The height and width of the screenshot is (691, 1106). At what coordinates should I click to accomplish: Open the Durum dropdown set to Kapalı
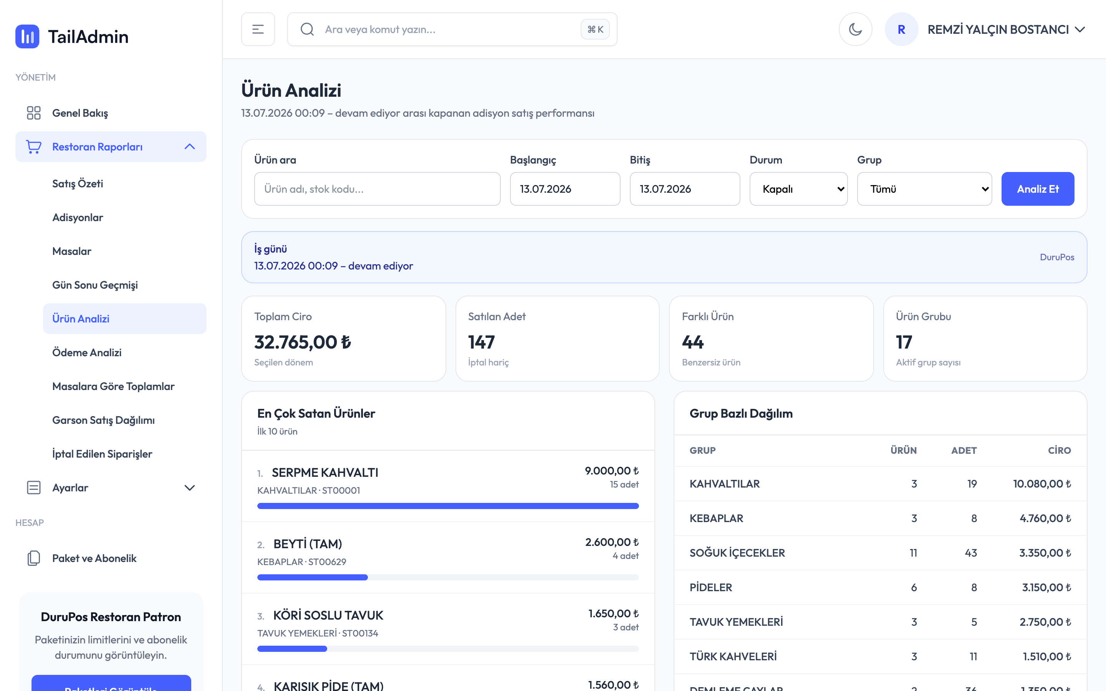(x=798, y=189)
